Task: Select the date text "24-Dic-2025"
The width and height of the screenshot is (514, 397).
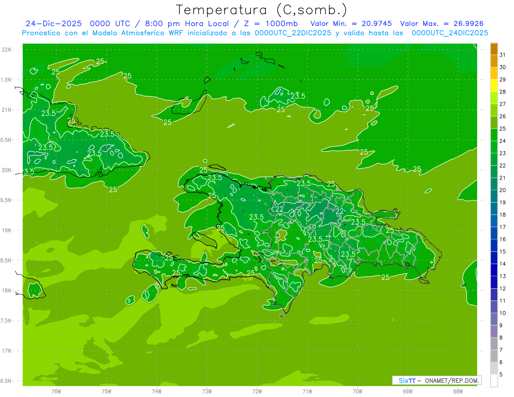Action: (54, 24)
